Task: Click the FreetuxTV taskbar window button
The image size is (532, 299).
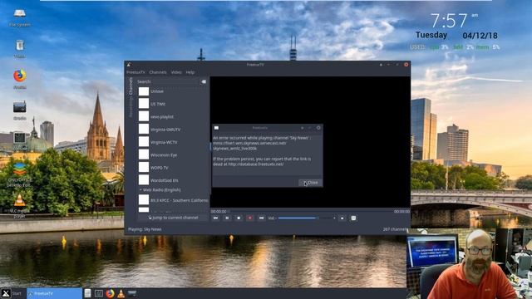Action: [x=54, y=293]
